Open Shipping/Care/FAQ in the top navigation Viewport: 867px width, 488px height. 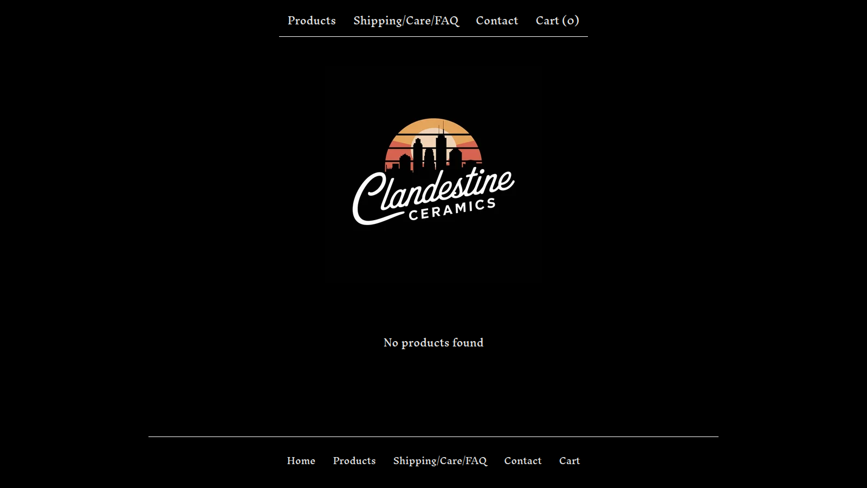tap(406, 21)
